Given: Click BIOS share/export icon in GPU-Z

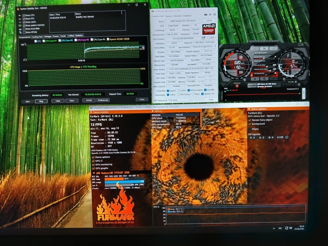Looking at the screenshot, I should [x=203, y=38].
